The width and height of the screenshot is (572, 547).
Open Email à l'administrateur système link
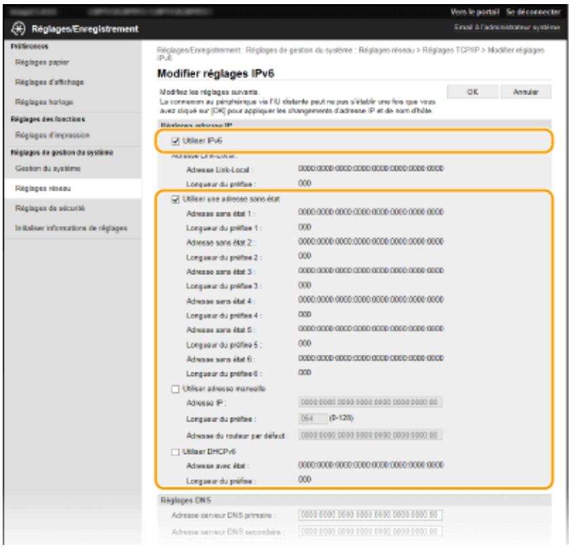click(507, 27)
